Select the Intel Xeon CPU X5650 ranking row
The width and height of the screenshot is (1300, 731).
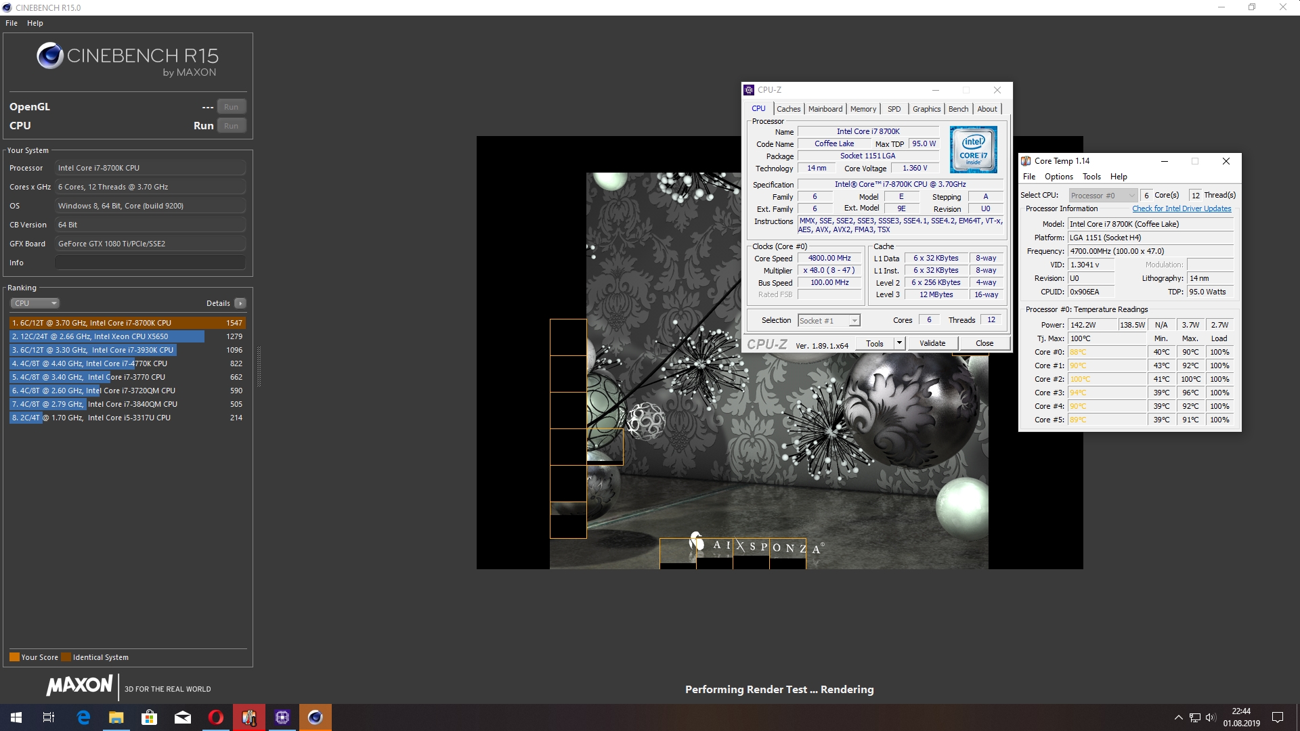(x=127, y=336)
